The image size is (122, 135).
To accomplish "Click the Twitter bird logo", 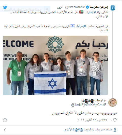I will pos(5,7).
